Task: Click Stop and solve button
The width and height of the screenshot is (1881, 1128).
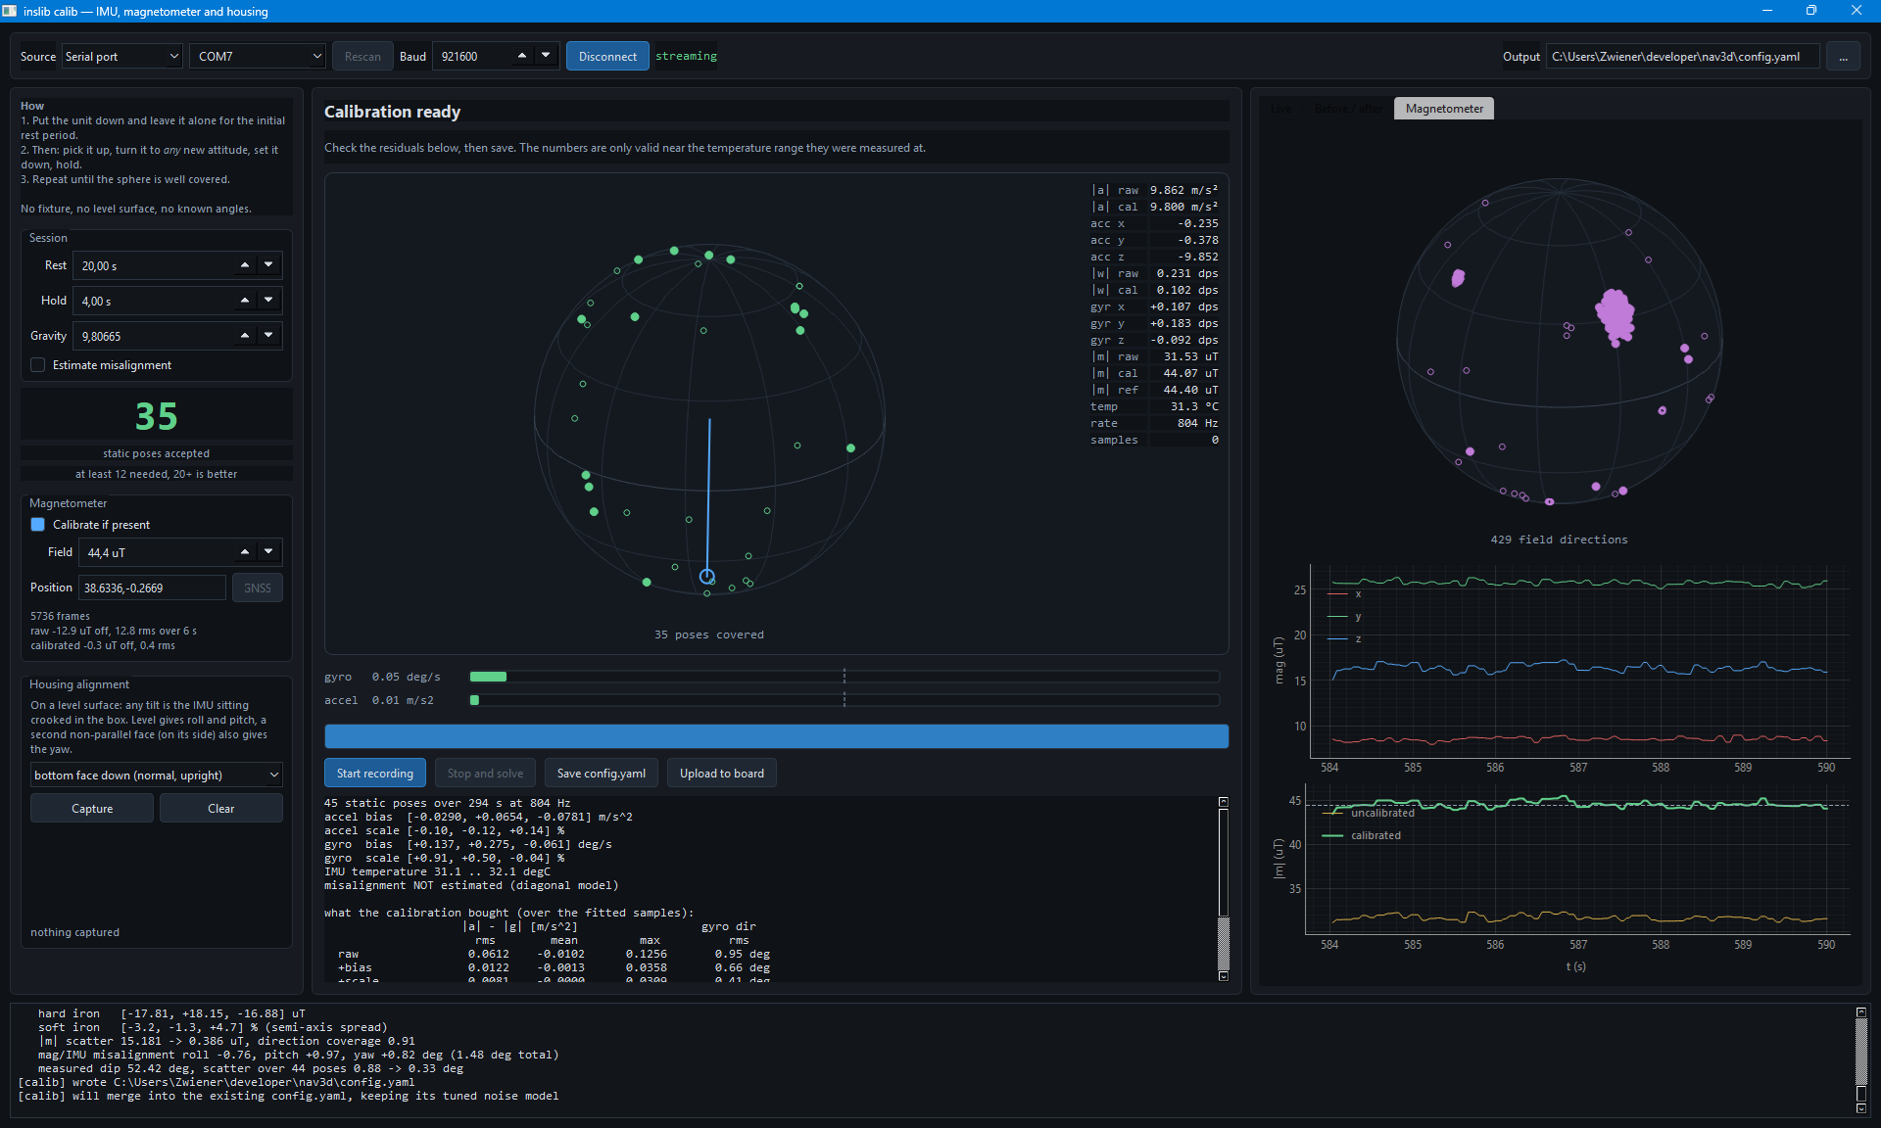Action: pos(485,774)
